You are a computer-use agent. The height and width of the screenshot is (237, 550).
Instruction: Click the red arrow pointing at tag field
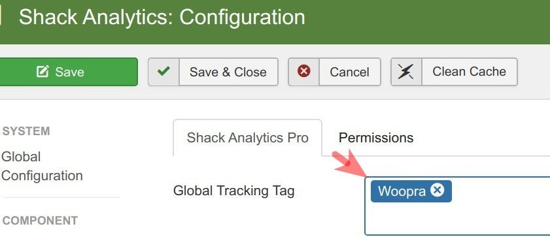click(x=349, y=165)
